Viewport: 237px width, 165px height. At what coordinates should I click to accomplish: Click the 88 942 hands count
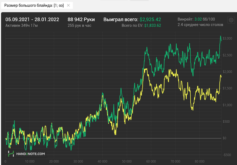point(81,20)
